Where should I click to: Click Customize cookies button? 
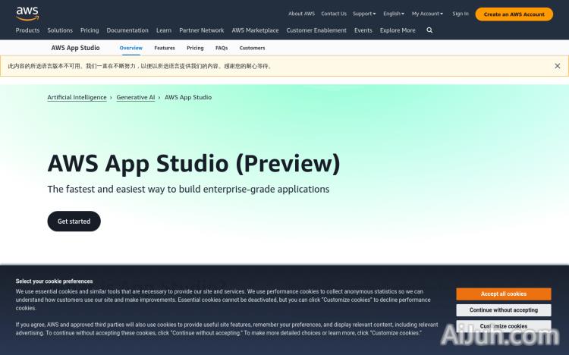(x=503, y=326)
